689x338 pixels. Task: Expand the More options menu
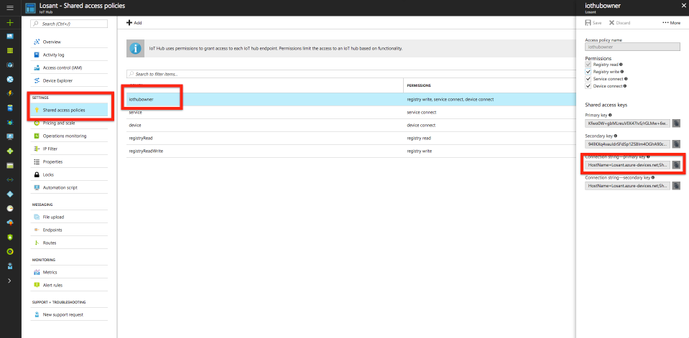coord(671,23)
